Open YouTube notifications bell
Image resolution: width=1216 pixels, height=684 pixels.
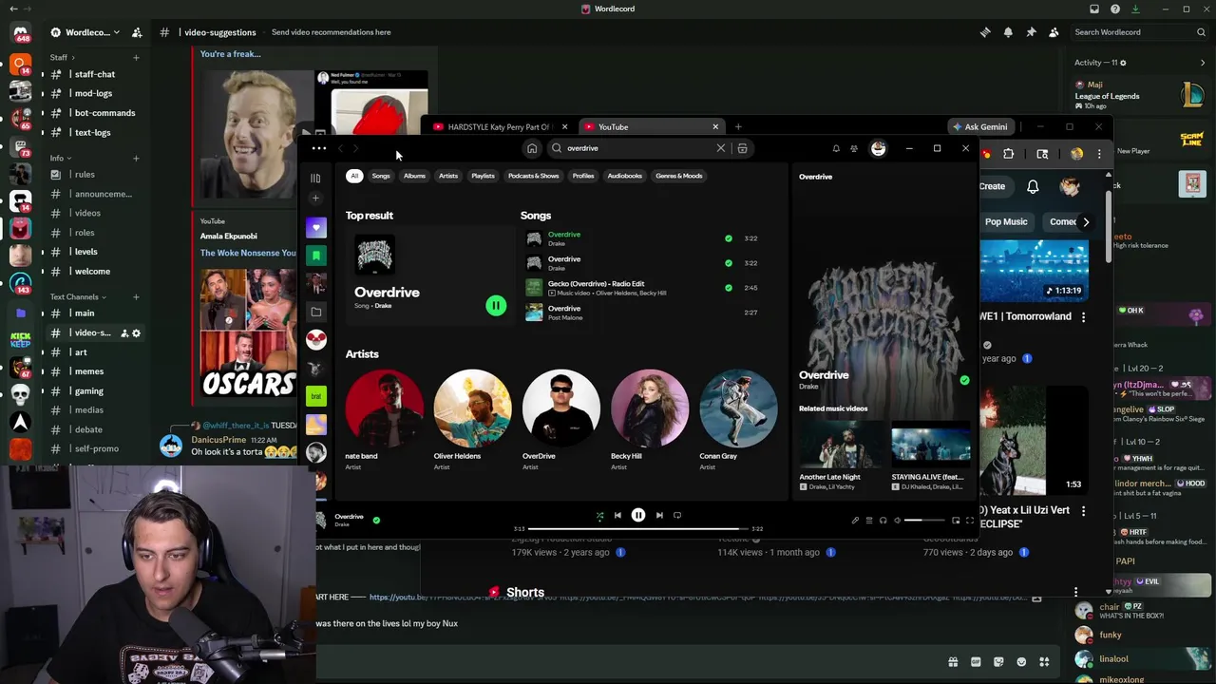[x=1033, y=187]
